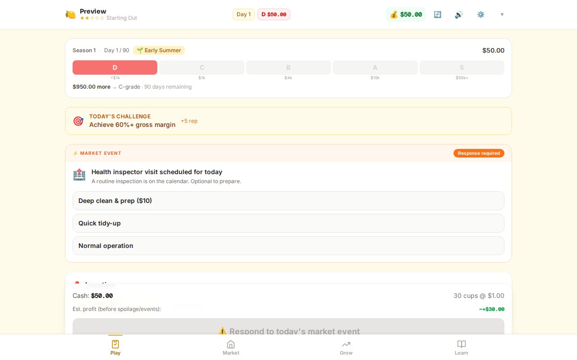
Task: Click the refresh/restart icon in header
Action: (437, 14)
